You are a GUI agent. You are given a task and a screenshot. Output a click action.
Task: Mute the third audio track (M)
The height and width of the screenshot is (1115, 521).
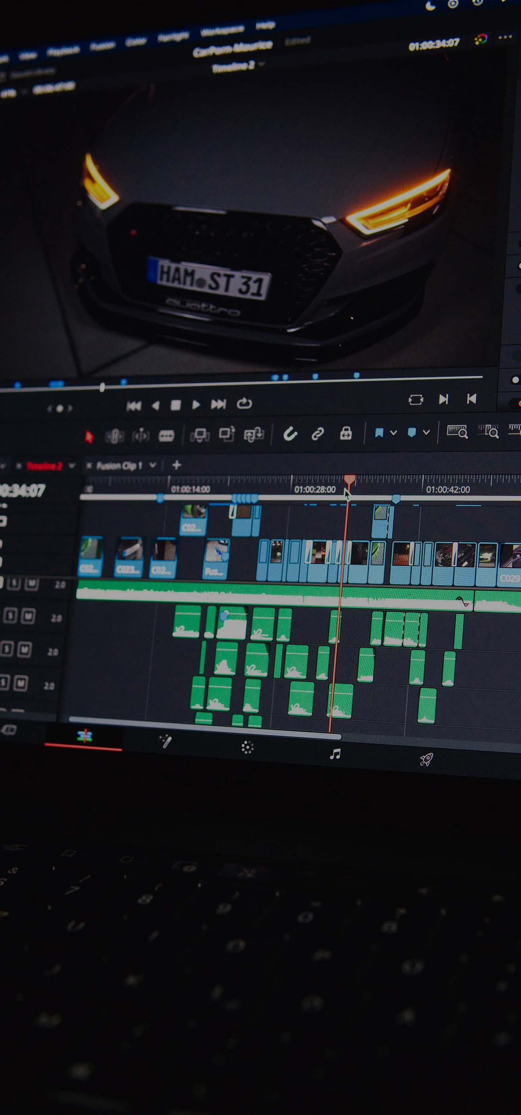(x=24, y=650)
